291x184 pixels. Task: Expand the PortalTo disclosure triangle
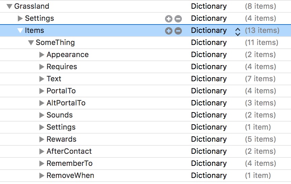click(42, 91)
